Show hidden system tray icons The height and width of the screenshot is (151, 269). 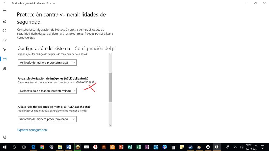pos(235,147)
